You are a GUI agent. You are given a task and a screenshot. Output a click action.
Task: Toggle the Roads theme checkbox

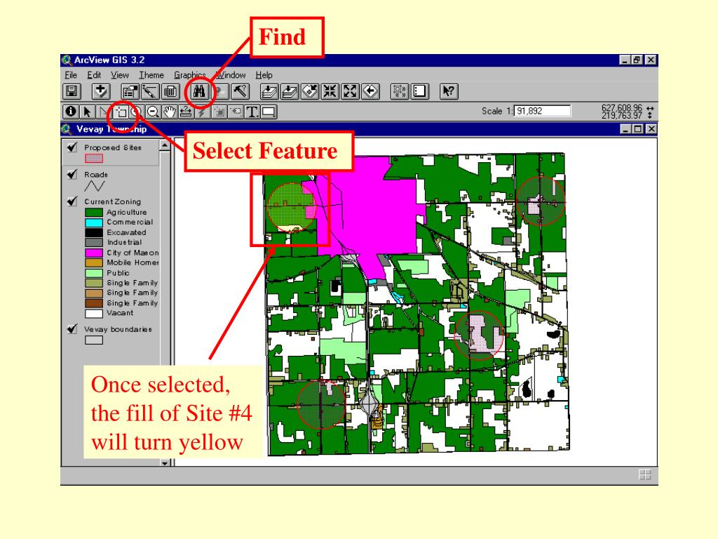(x=72, y=174)
